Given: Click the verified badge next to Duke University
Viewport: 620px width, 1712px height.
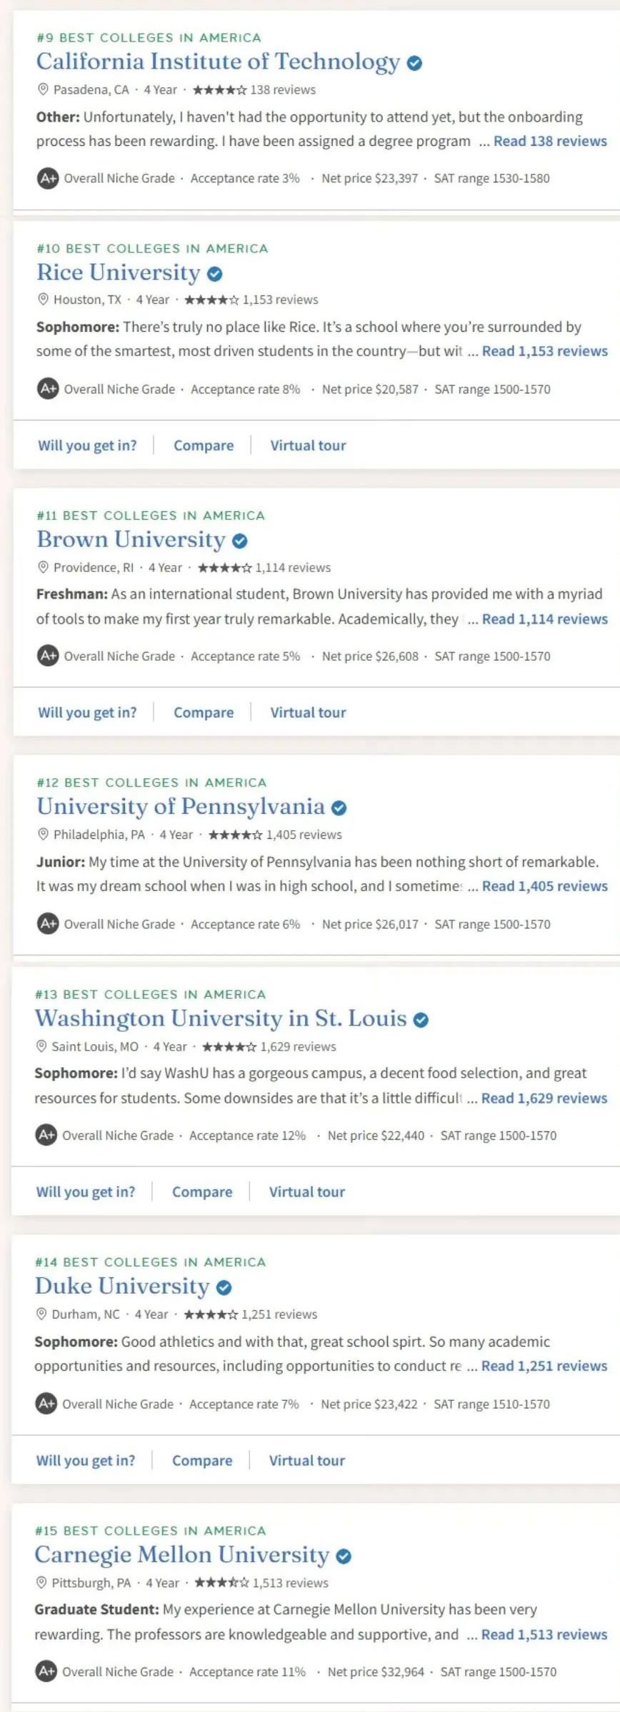Looking at the screenshot, I should pos(224,1287).
